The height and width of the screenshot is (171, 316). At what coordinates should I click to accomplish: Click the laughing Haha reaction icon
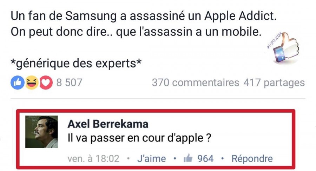click(32, 83)
